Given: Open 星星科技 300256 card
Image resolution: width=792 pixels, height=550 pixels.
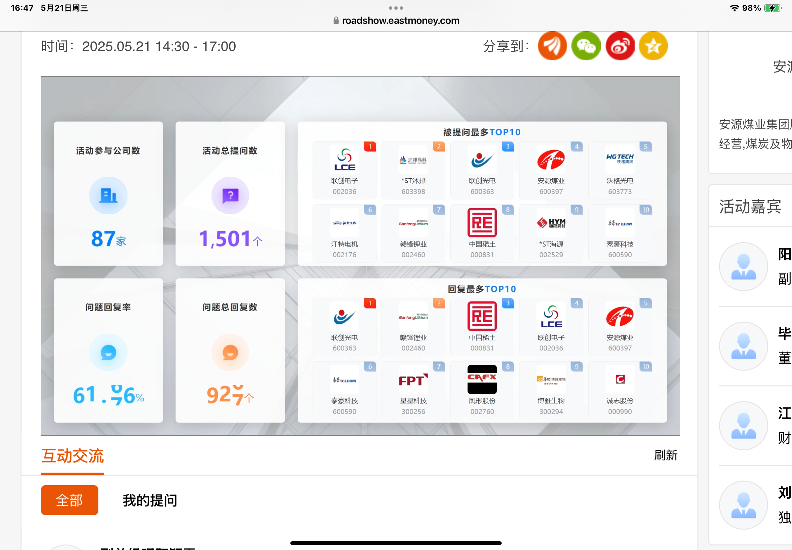Looking at the screenshot, I should point(413,390).
